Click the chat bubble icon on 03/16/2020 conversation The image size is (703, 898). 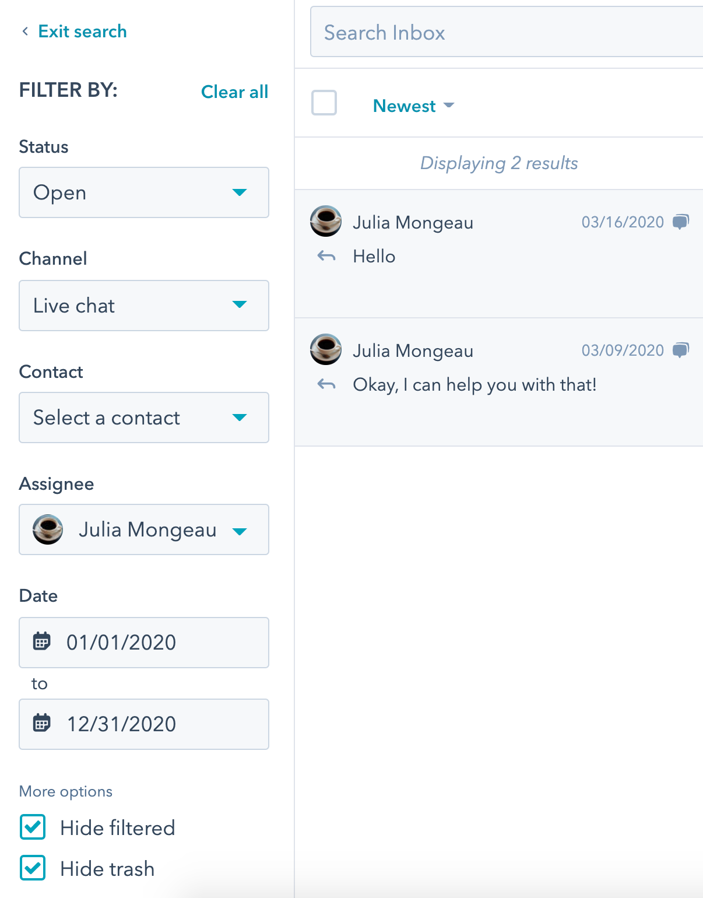coord(680,222)
